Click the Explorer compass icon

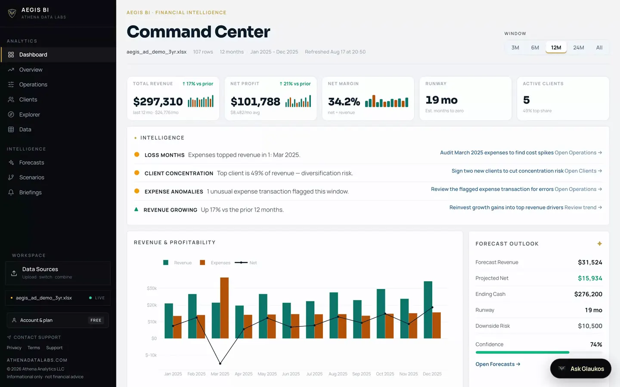11,114
